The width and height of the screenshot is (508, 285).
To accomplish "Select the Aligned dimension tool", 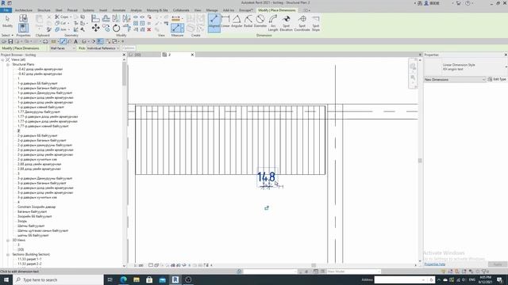I will [214, 22].
